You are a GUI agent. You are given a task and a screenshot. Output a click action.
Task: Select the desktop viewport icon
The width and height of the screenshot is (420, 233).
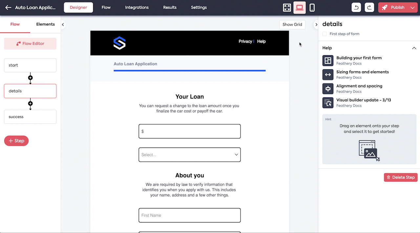(x=299, y=8)
